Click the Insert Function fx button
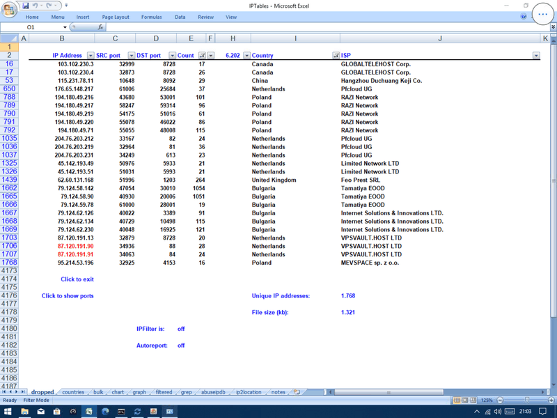The width and height of the screenshot is (557, 418). pyautogui.click(x=100, y=27)
